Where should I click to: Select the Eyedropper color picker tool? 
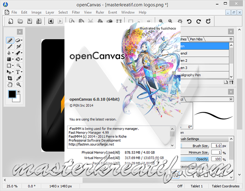[x=19, y=78]
